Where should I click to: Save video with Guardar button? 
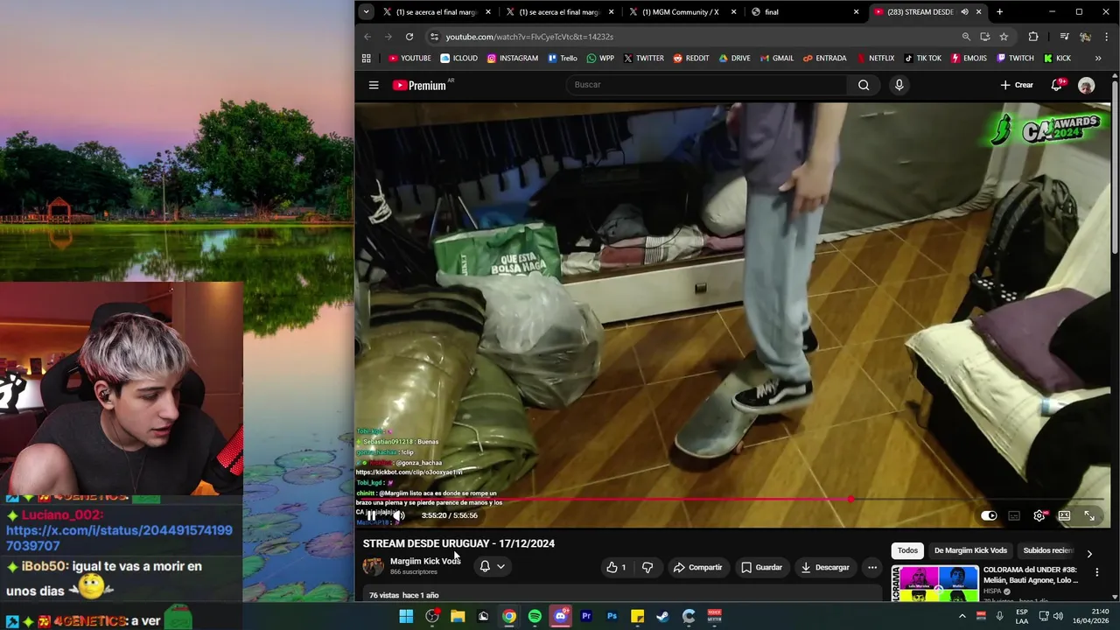tap(761, 568)
